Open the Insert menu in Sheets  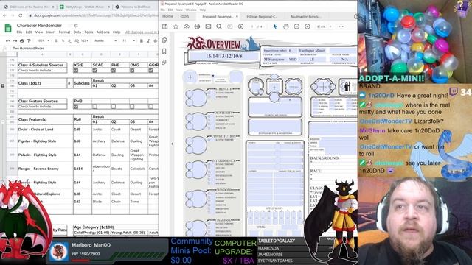(x=51, y=32)
